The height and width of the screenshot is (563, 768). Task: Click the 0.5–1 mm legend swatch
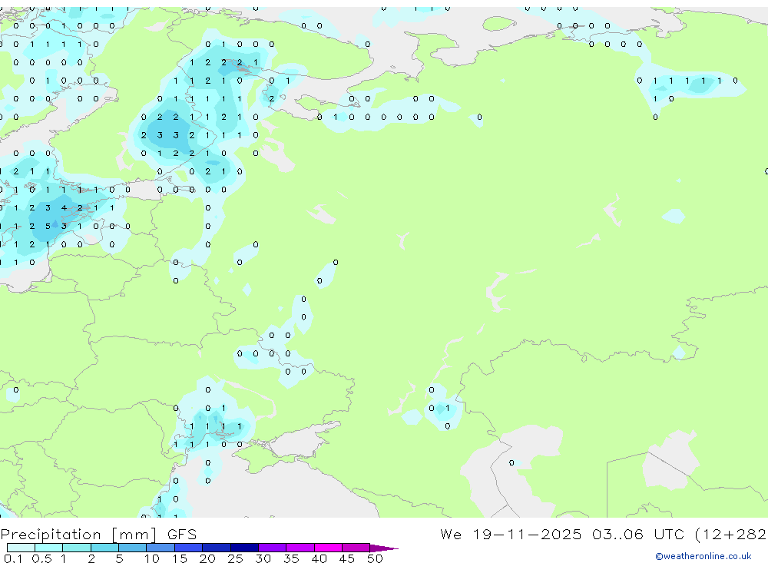point(49,548)
